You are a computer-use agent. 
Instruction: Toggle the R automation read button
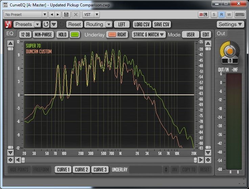[x=221, y=15]
